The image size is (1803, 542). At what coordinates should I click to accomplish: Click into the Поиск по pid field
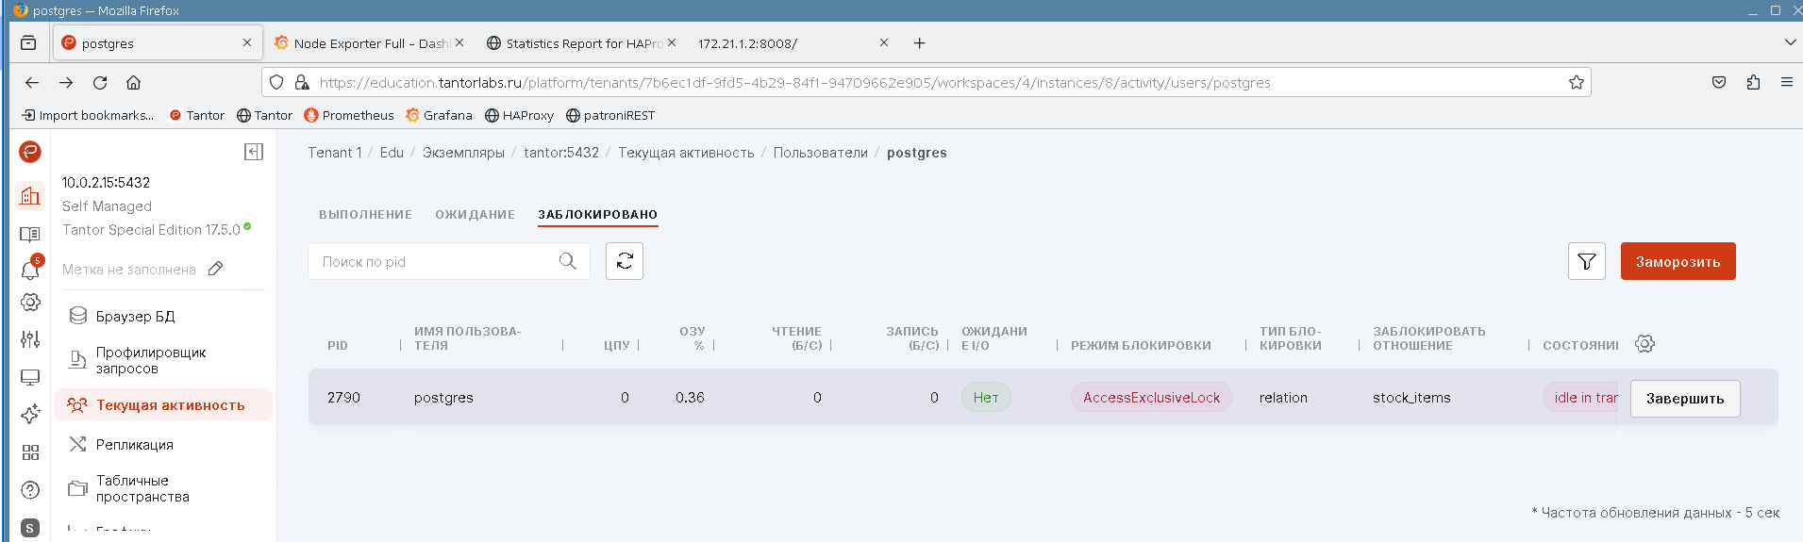(x=434, y=262)
